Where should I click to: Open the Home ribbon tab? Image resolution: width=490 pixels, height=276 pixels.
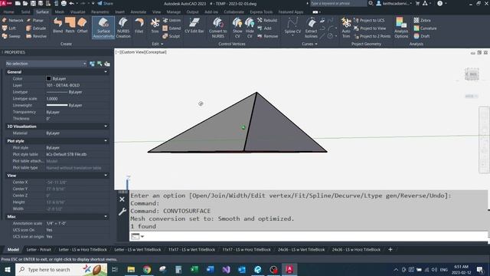click(x=8, y=12)
